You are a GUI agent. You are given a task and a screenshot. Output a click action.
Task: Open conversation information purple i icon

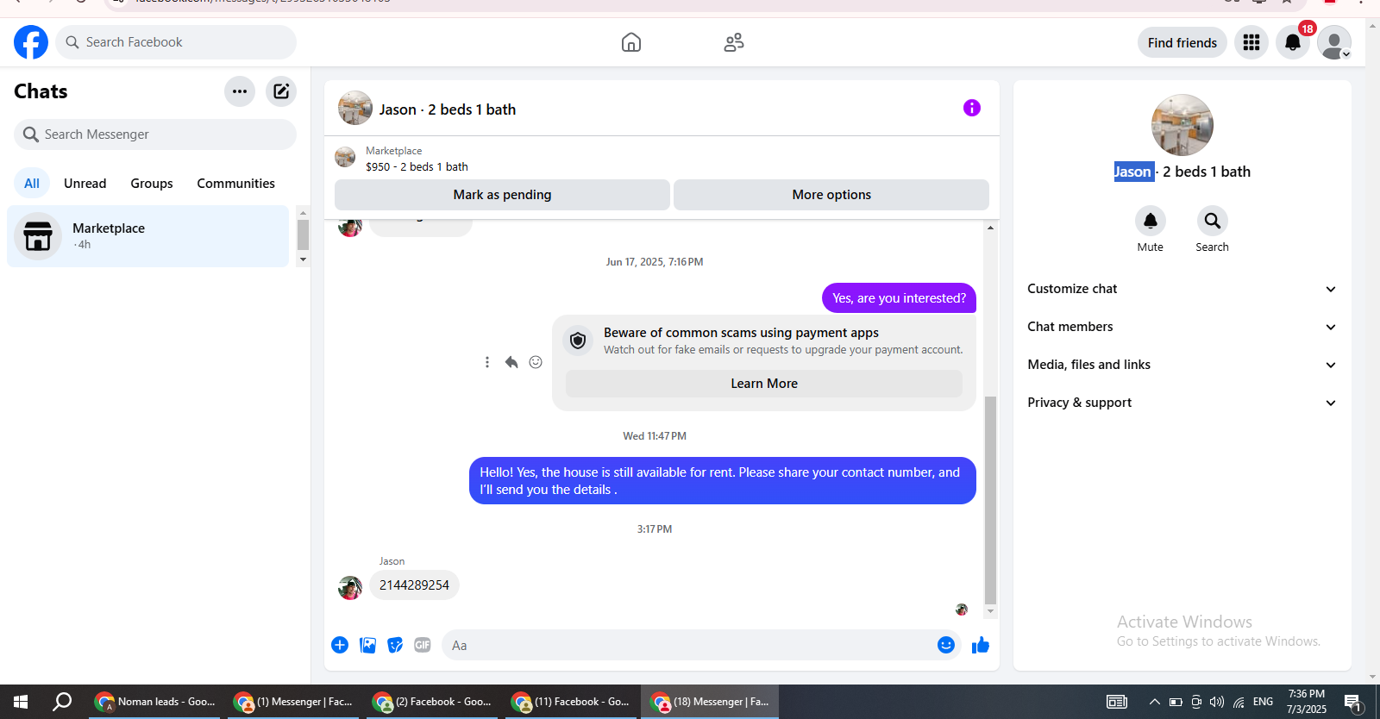click(x=972, y=108)
